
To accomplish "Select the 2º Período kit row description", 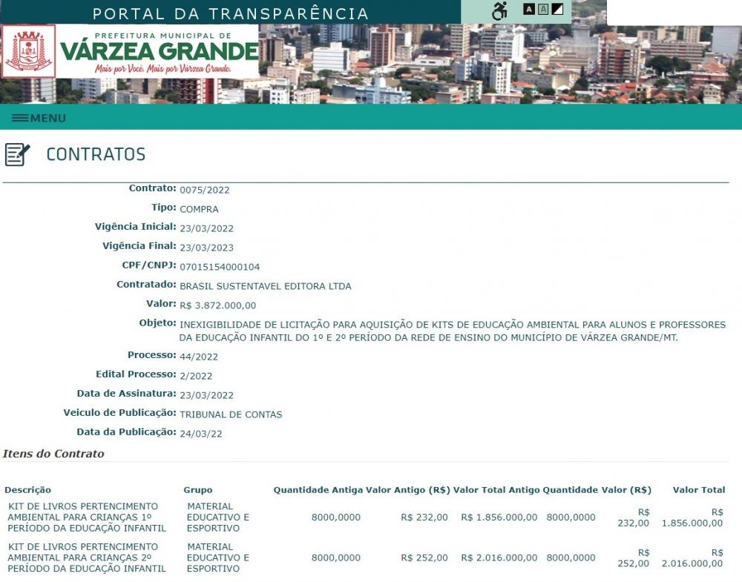I will point(86,558).
